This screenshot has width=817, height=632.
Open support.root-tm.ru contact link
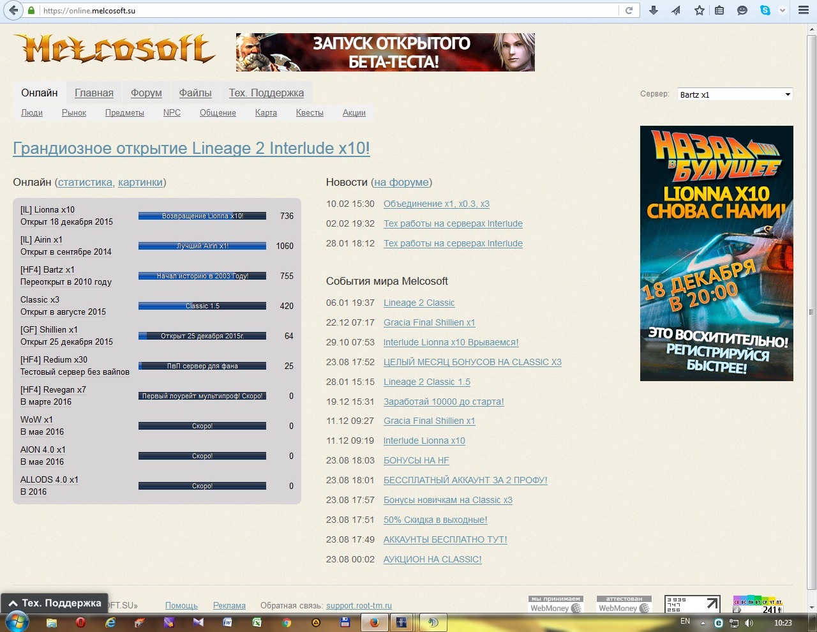tap(359, 606)
